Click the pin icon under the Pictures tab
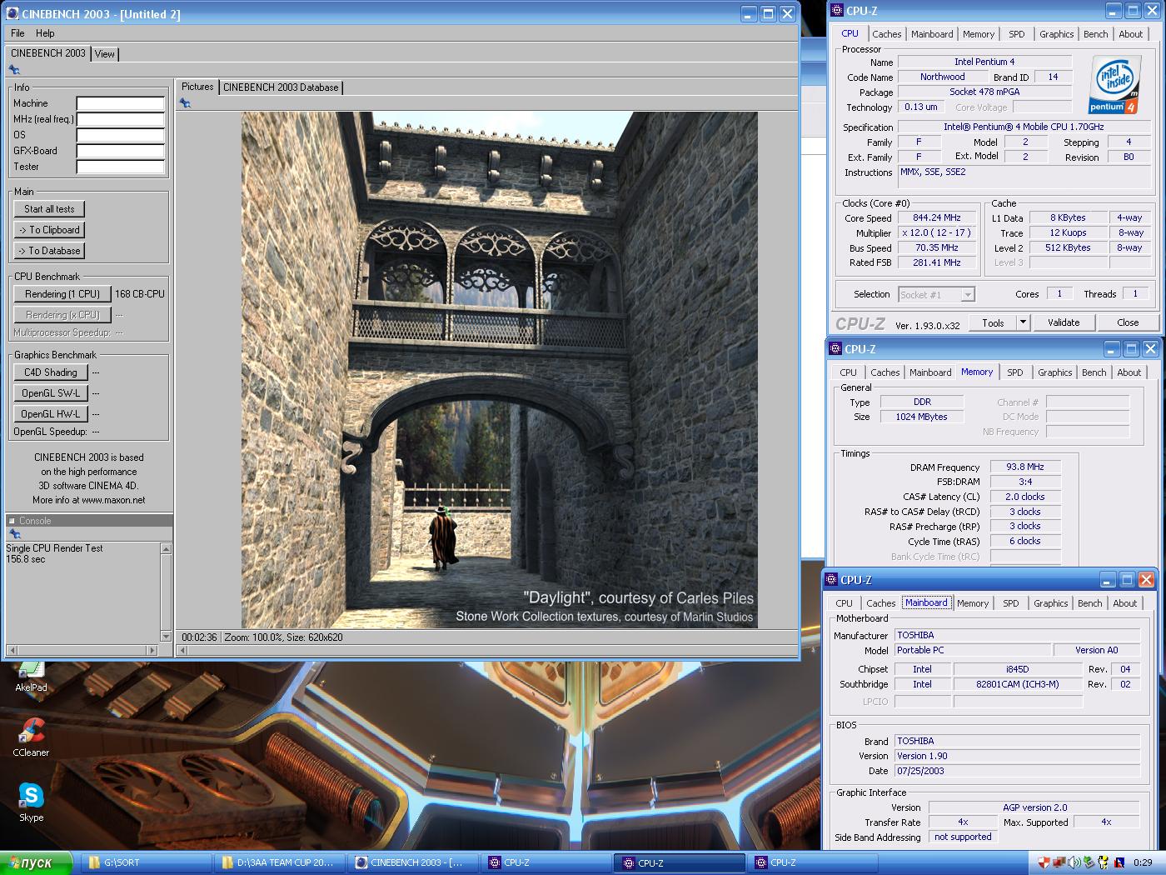 click(x=185, y=103)
